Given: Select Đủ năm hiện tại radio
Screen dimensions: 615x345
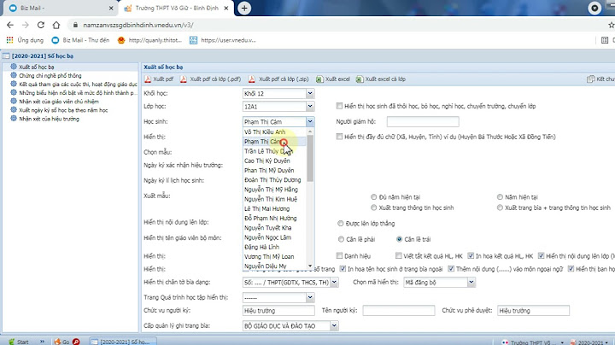Looking at the screenshot, I should pyautogui.click(x=374, y=196).
